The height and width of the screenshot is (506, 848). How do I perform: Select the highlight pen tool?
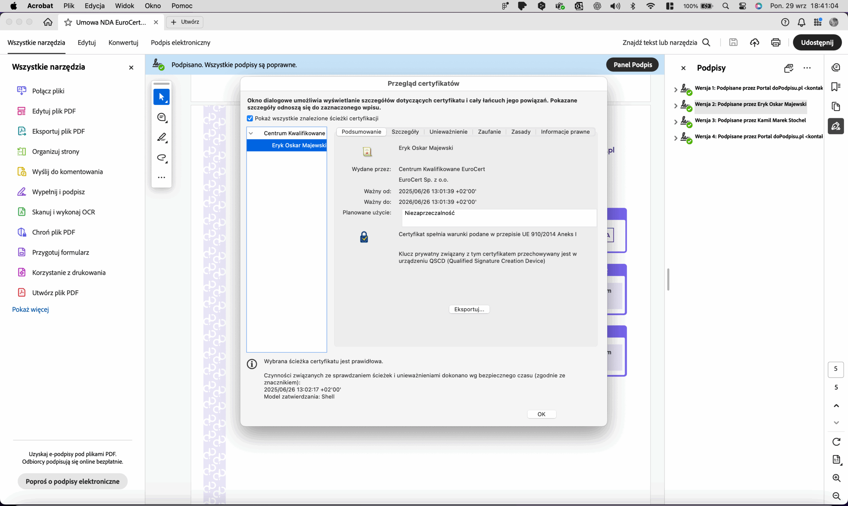click(x=161, y=137)
